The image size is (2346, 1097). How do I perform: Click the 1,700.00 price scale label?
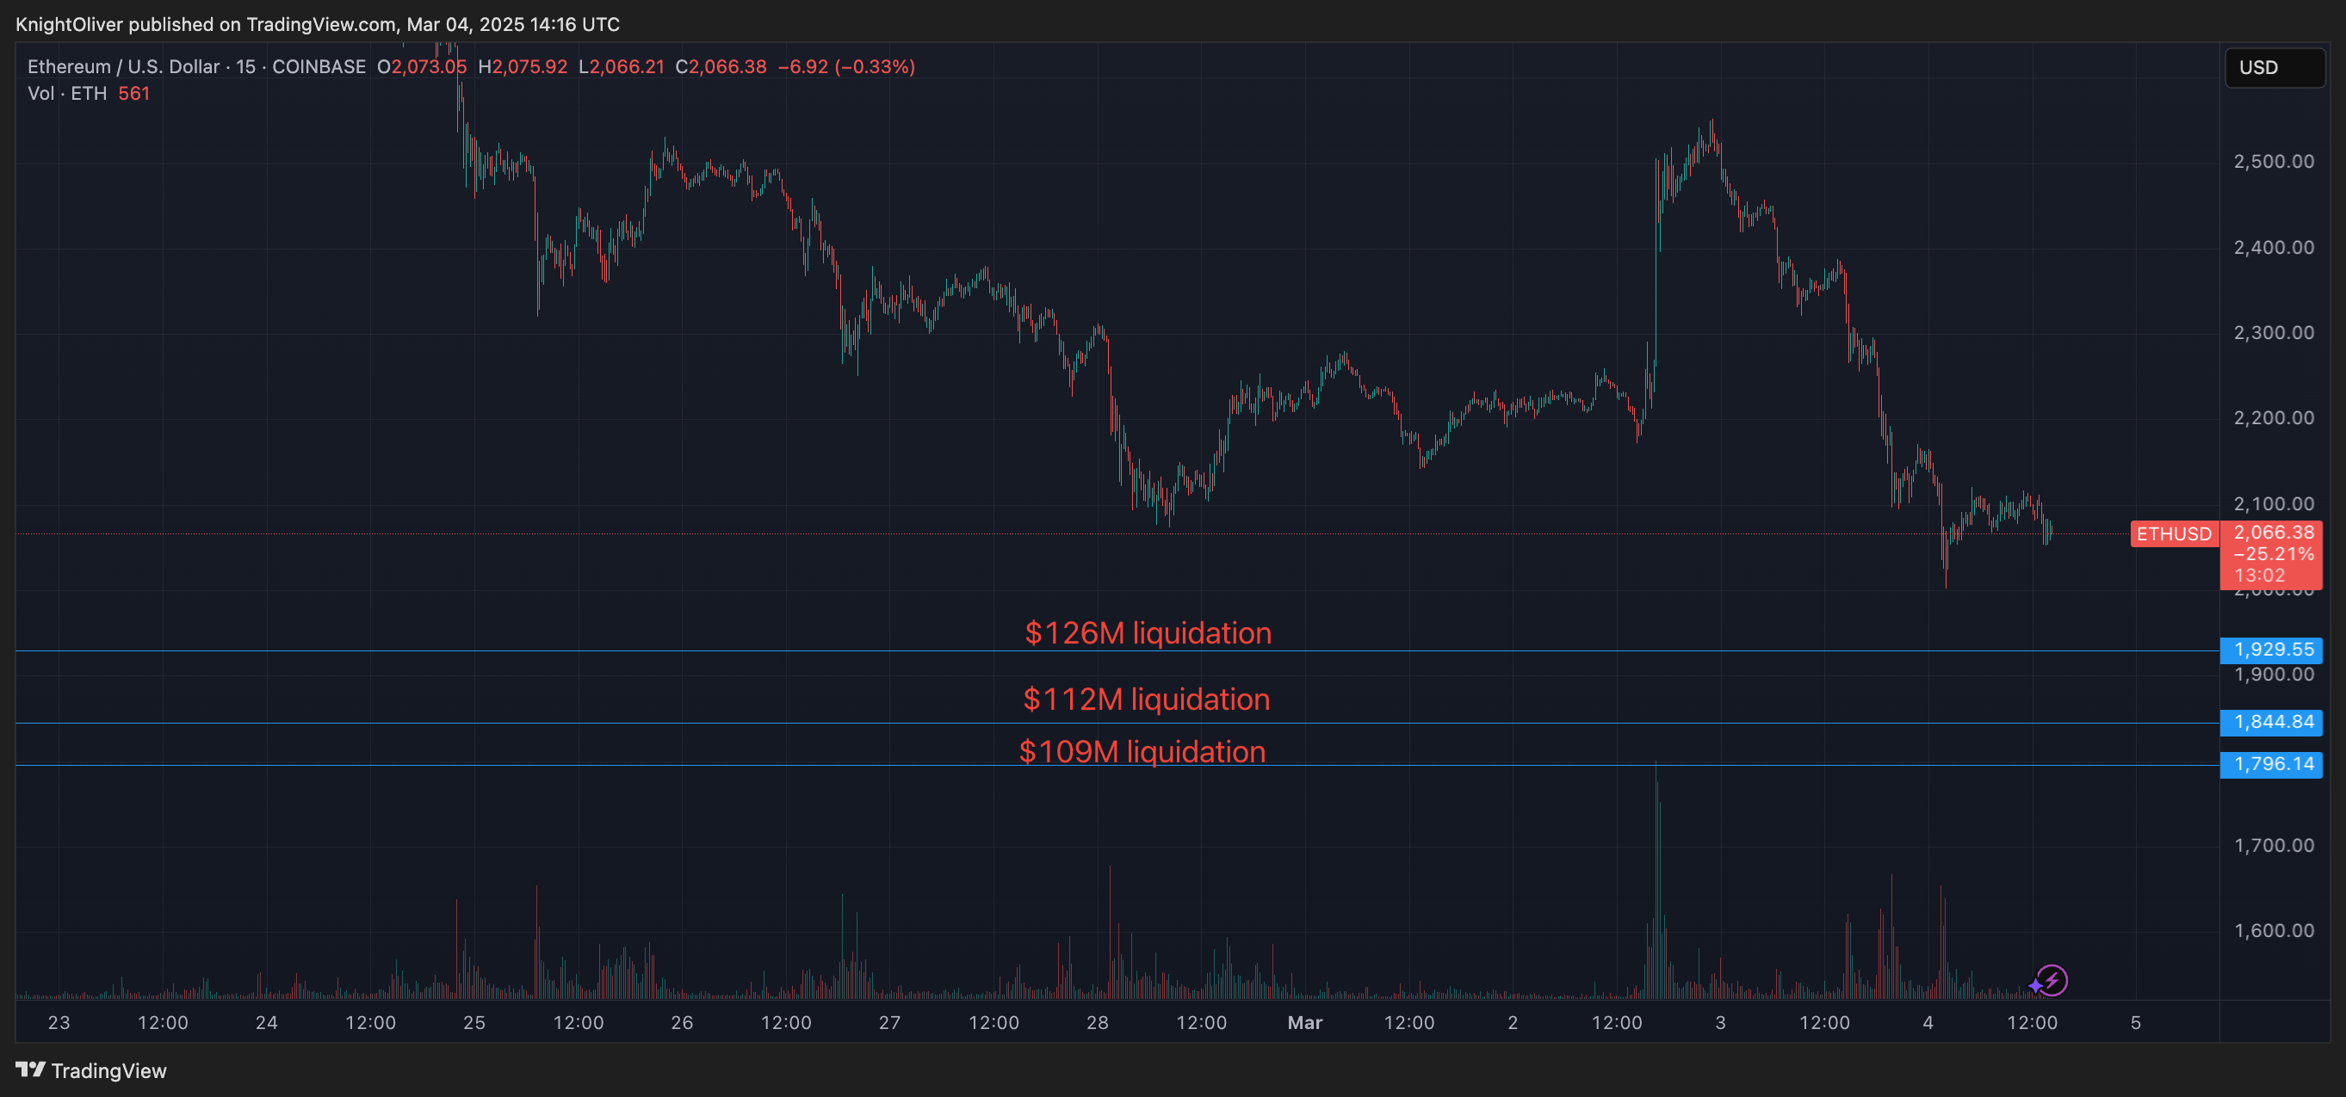pos(2273,846)
